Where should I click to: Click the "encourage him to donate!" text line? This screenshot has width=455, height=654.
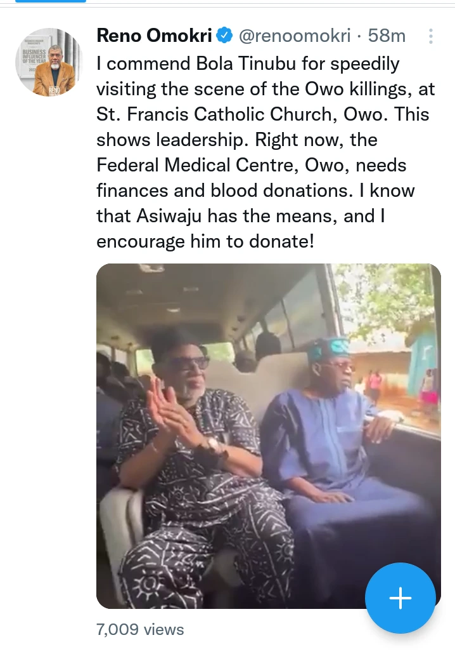pyautogui.click(x=205, y=241)
